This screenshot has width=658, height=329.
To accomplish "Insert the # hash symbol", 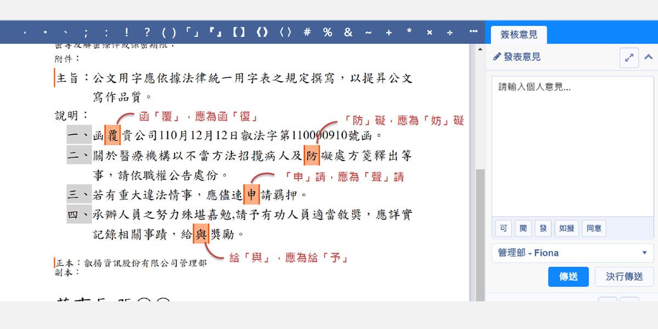I will (x=307, y=32).
